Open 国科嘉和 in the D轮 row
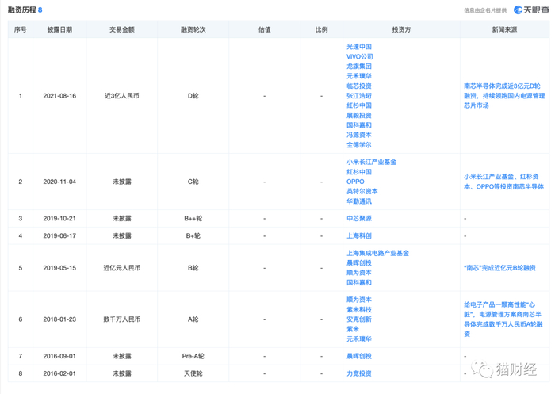Screen dimensions: 555x394 tap(359, 125)
